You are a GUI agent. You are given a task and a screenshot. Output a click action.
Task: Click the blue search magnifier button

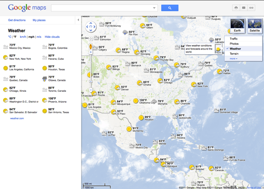(x=170, y=8)
